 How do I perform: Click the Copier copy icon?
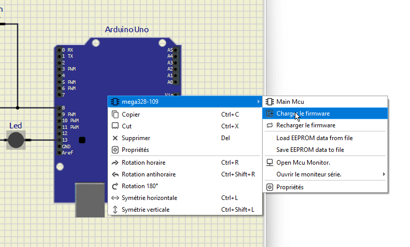(x=115, y=115)
